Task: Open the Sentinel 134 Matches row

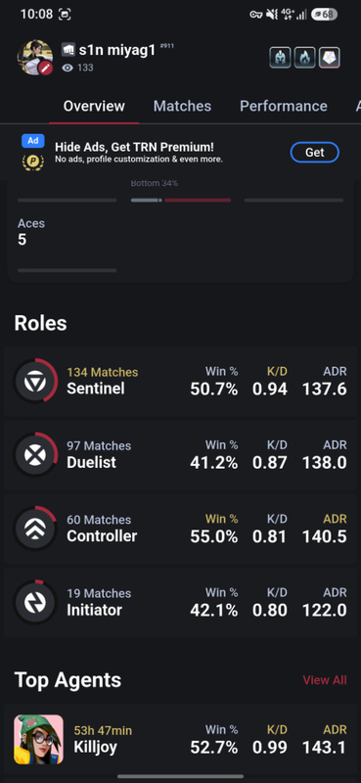Action: (x=180, y=382)
